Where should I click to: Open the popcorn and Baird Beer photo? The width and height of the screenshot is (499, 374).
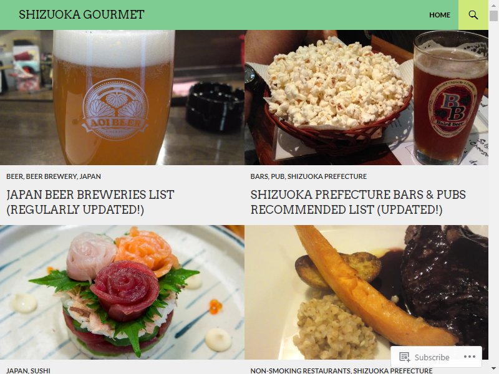point(366,97)
